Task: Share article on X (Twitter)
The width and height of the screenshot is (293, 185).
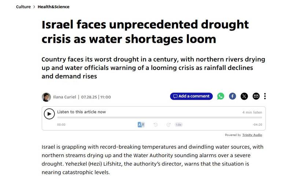Action: pyautogui.click(x=244, y=96)
